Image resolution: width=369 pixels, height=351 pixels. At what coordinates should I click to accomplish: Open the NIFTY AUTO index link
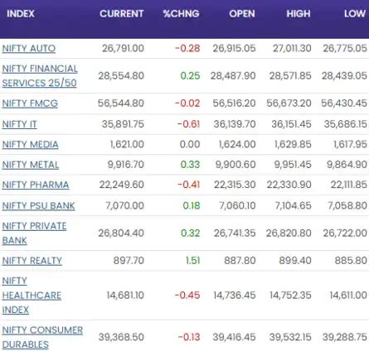pos(29,48)
